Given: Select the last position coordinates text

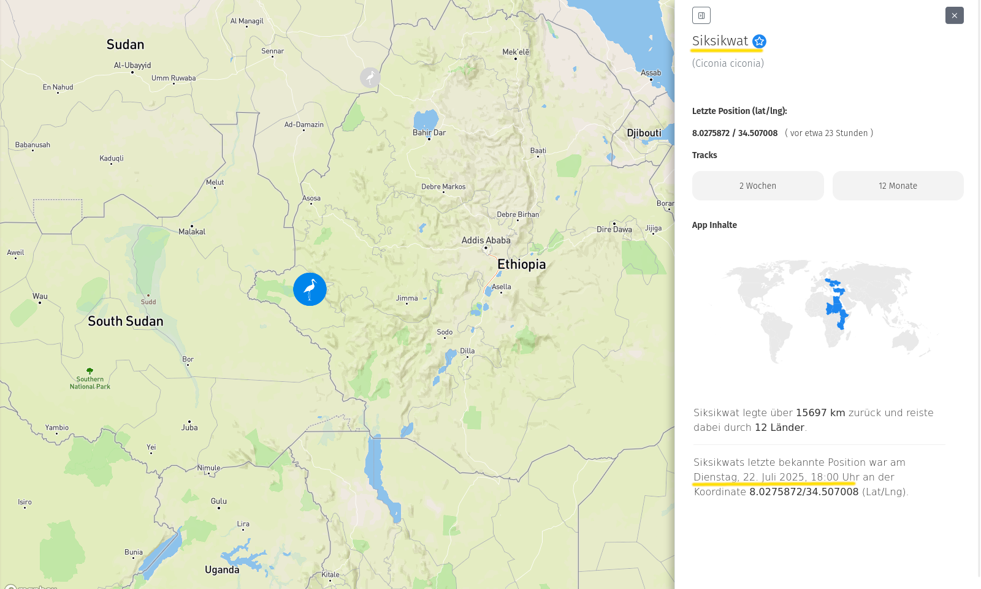Looking at the screenshot, I should point(735,133).
